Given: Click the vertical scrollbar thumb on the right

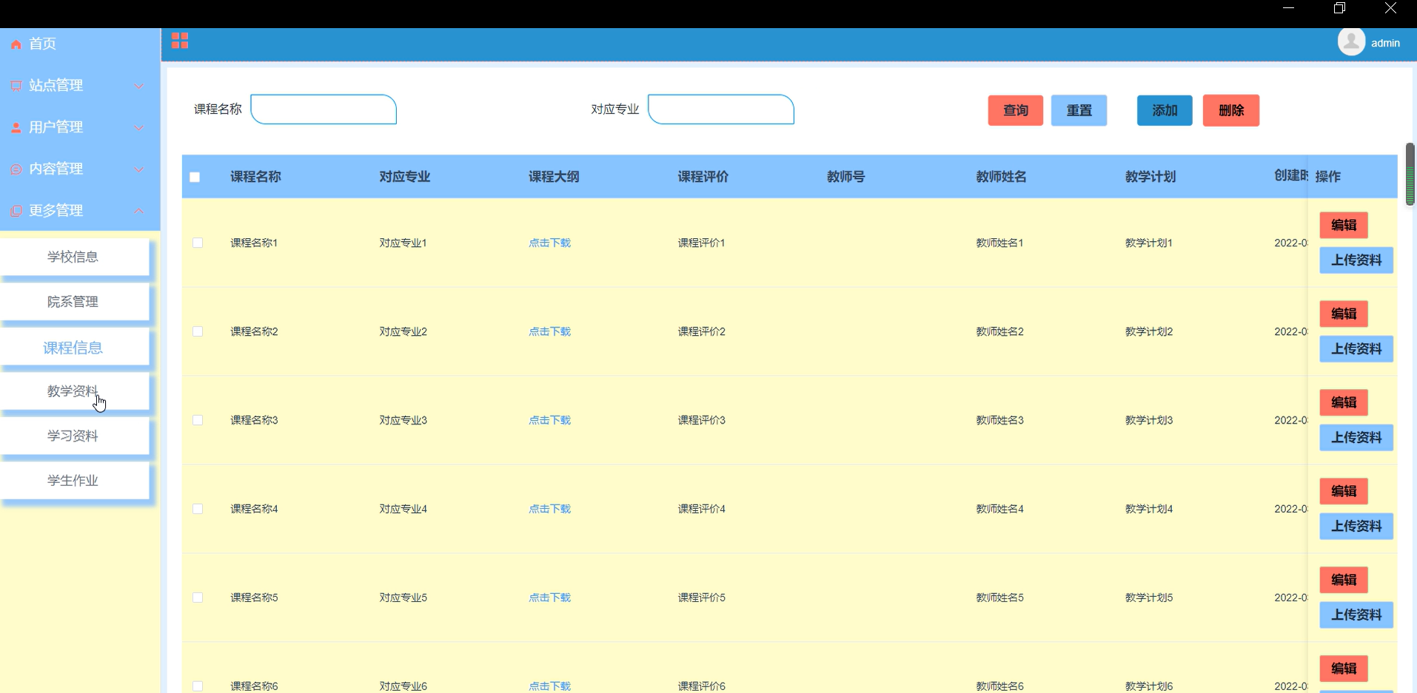Looking at the screenshot, I should pos(1410,174).
